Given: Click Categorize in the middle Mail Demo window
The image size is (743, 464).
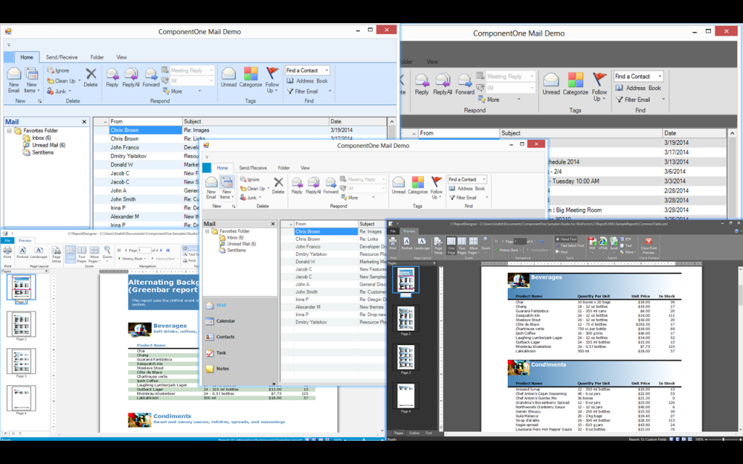Looking at the screenshot, I should (417, 186).
